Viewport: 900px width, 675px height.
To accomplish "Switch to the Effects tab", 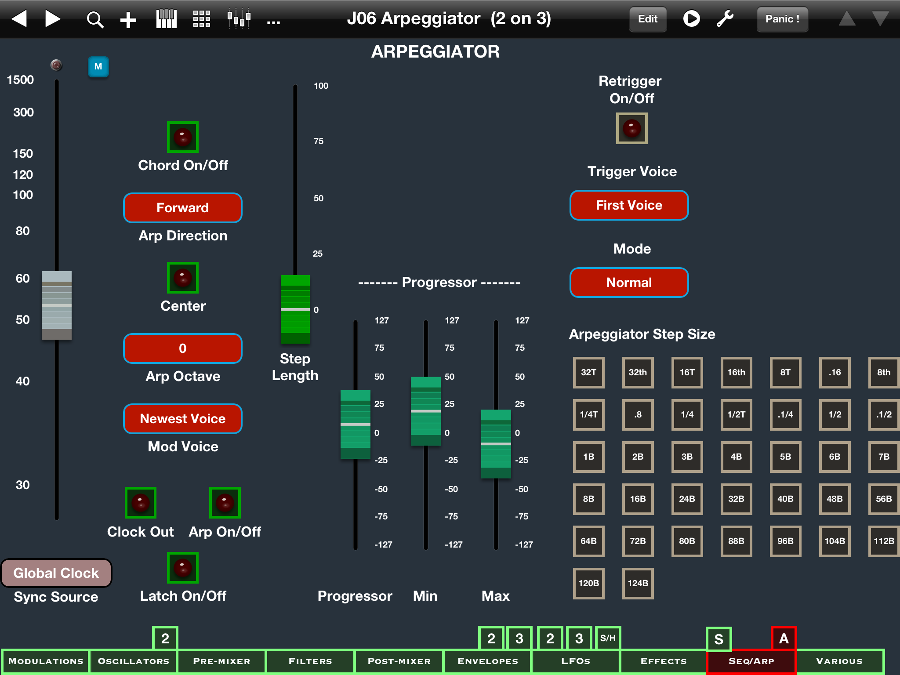I will click(663, 661).
